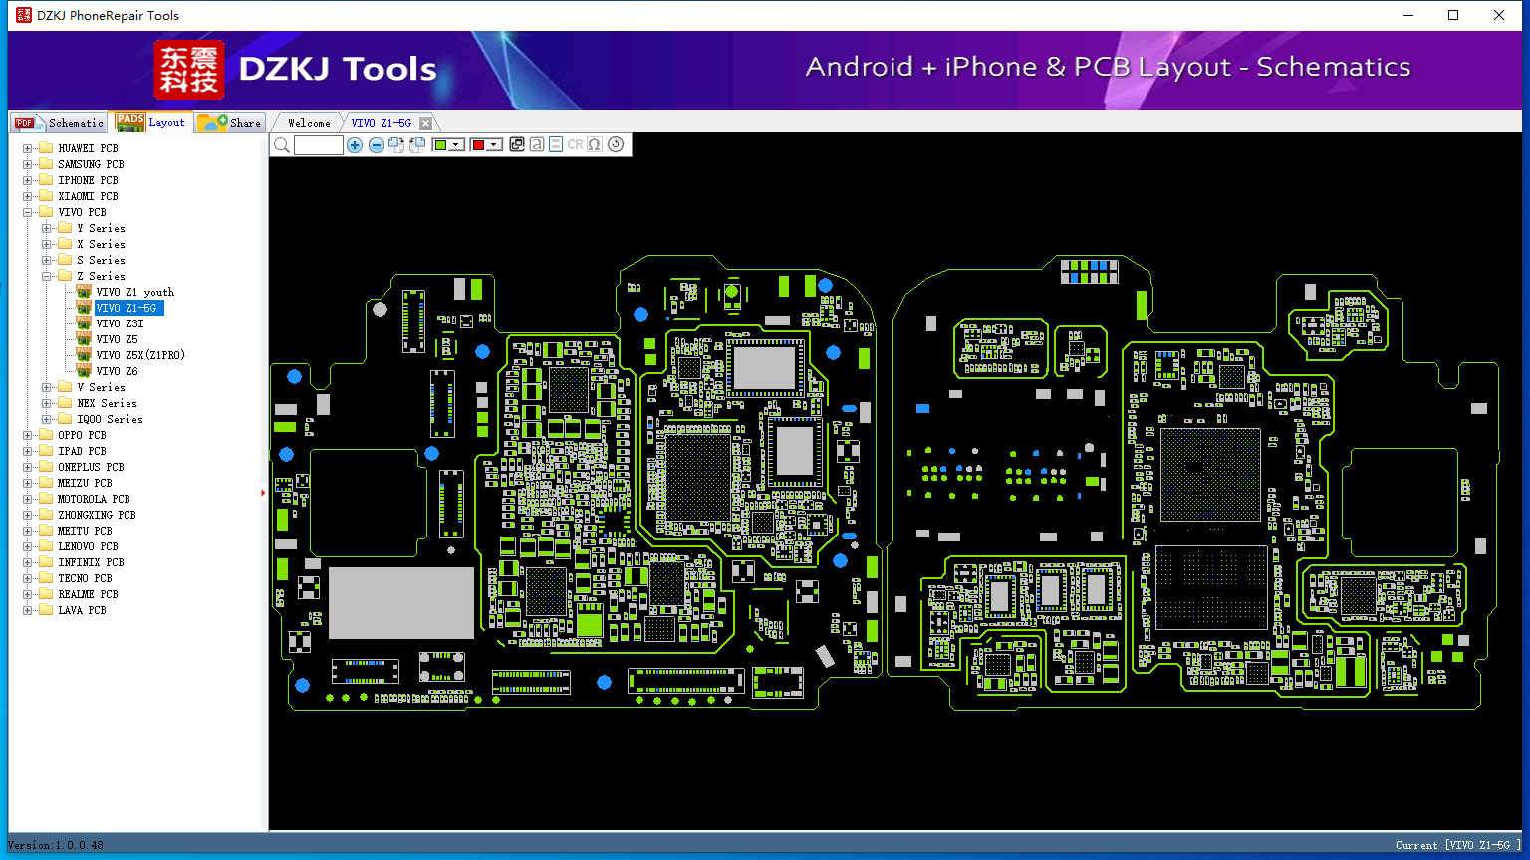Toggle the CR label button
This screenshot has height=860, width=1530.
click(575, 145)
